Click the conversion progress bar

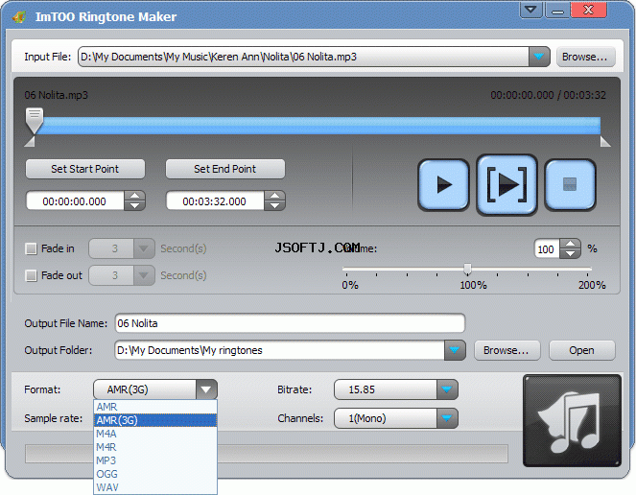(x=267, y=454)
